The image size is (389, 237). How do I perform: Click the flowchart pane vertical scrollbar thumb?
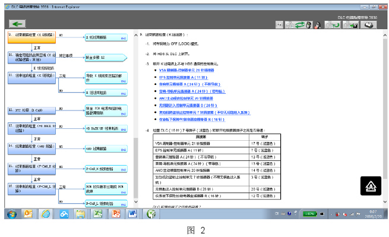point(135,168)
